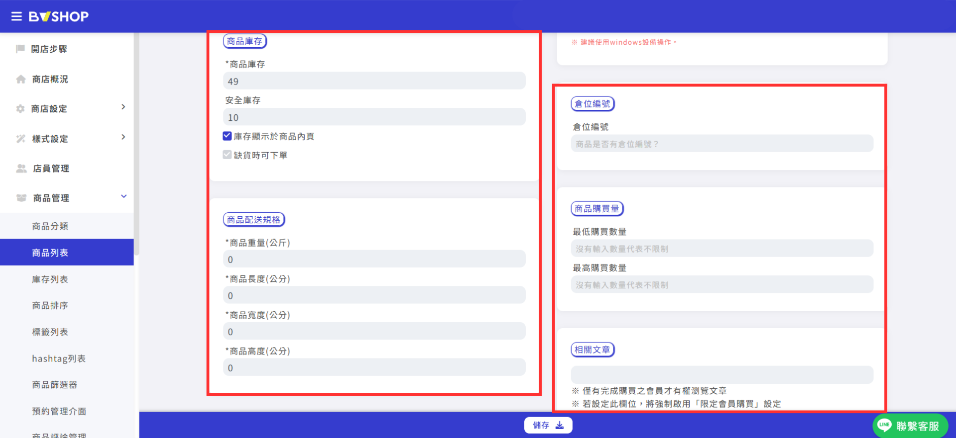Click the 聯繫客服 button
Screen dimensions: 956x438
coord(910,426)
